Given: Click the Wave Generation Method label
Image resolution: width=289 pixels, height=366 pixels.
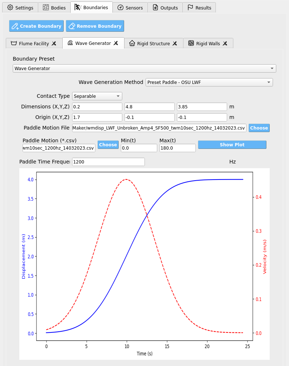Looking at the screenshot, I should click(x=111, y=82).
